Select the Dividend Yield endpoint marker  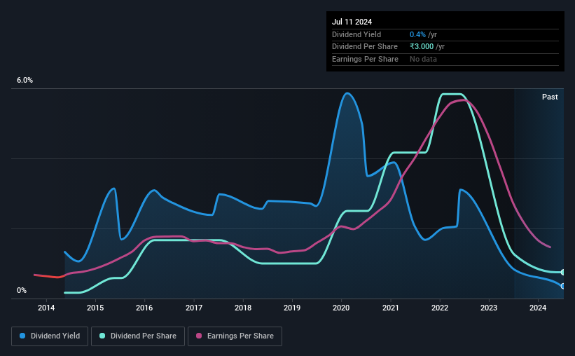563,286
